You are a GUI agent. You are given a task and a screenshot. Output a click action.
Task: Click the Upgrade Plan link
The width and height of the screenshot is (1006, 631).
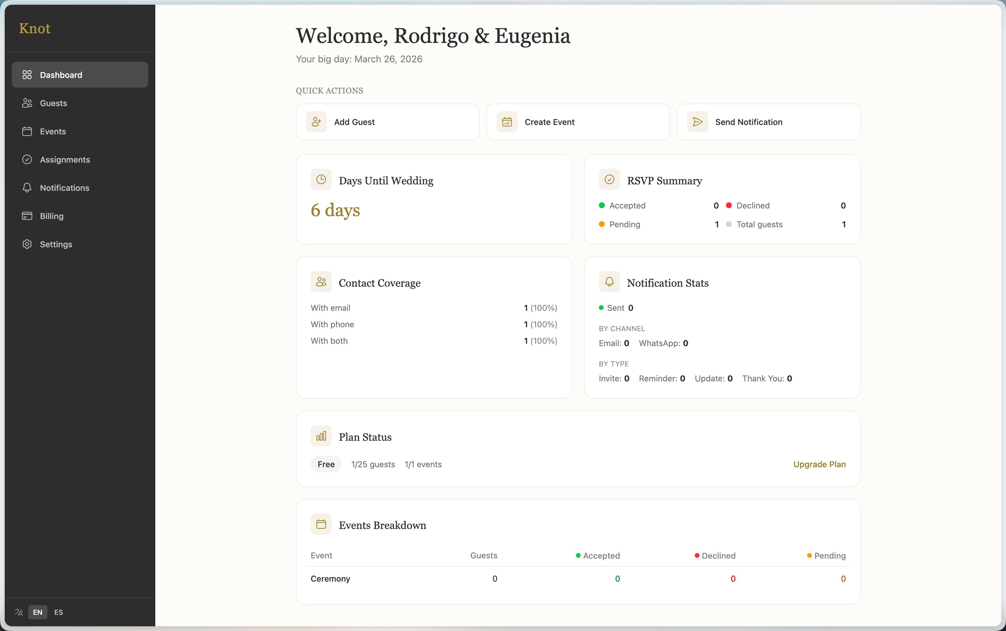(x=819, y=465)
